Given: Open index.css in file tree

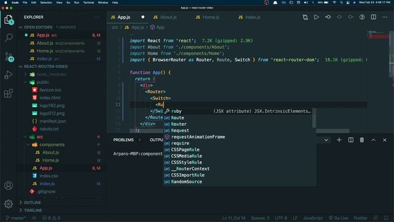Looking at the screenshot, I should point(49,176).
